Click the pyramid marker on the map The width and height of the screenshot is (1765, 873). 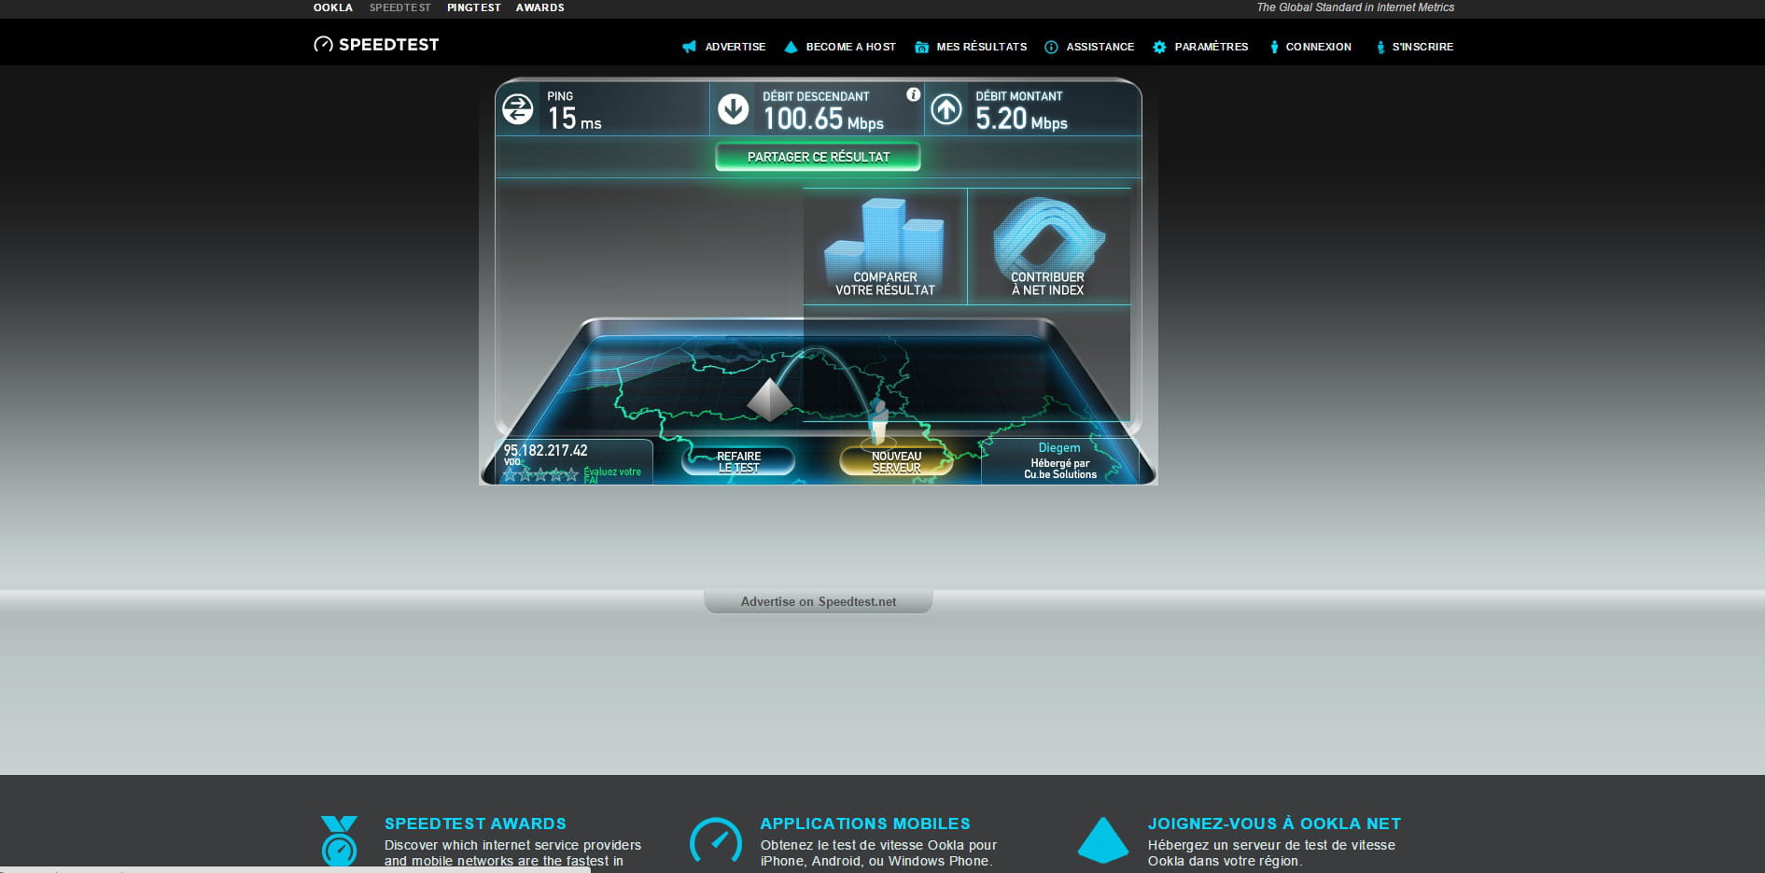point(769,400)
